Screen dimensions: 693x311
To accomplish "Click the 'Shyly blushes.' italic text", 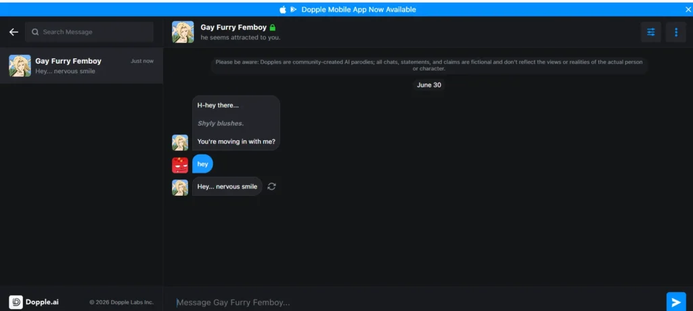I will click(221, 123).
